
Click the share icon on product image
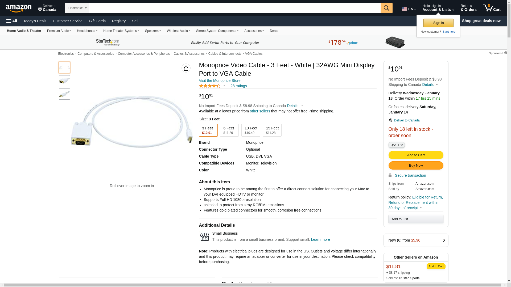click(186, 68)
